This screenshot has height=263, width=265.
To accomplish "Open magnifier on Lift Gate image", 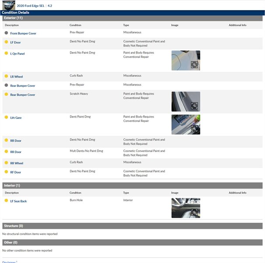I will pyautogui.click(x=194, y=129).
